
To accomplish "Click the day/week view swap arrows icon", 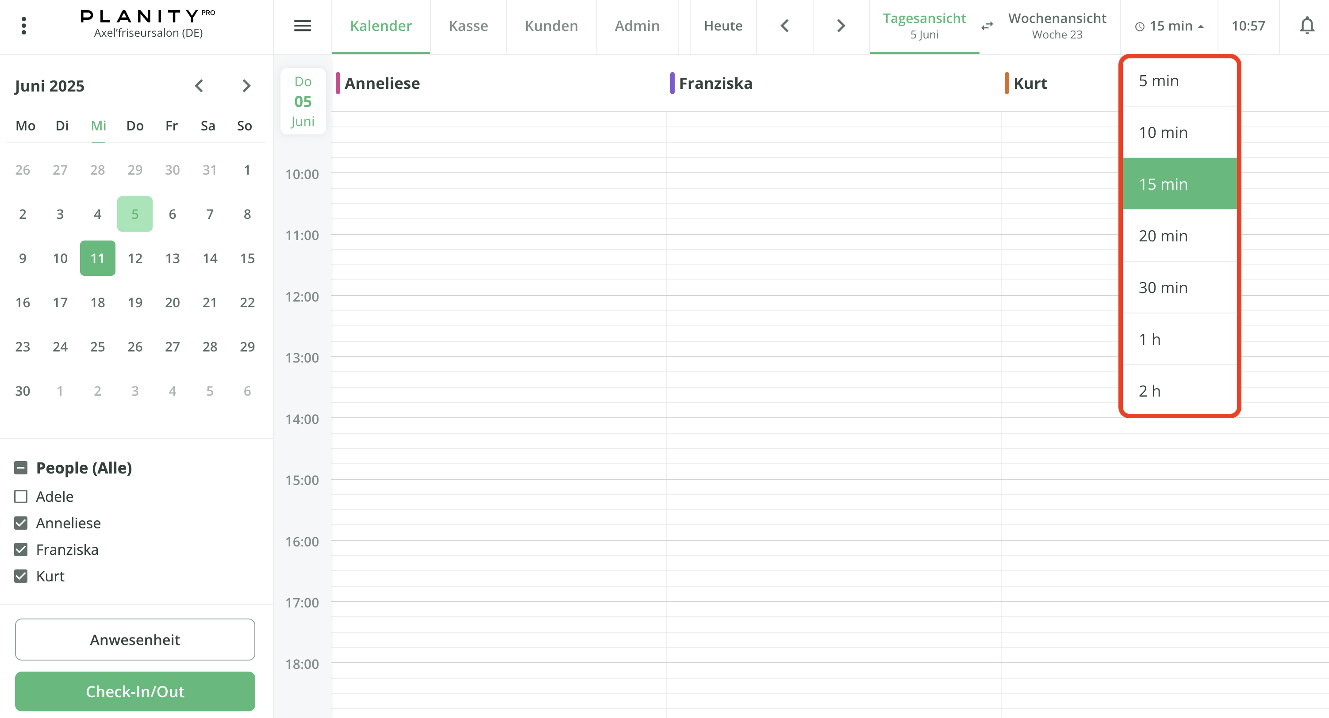I will (x=987, y=26).
